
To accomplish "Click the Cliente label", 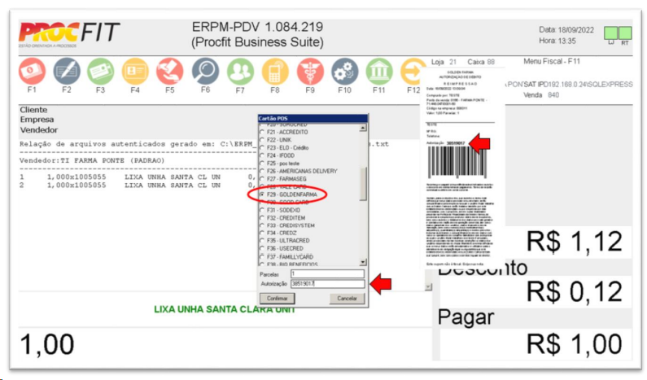I will (x=33, y=110).
